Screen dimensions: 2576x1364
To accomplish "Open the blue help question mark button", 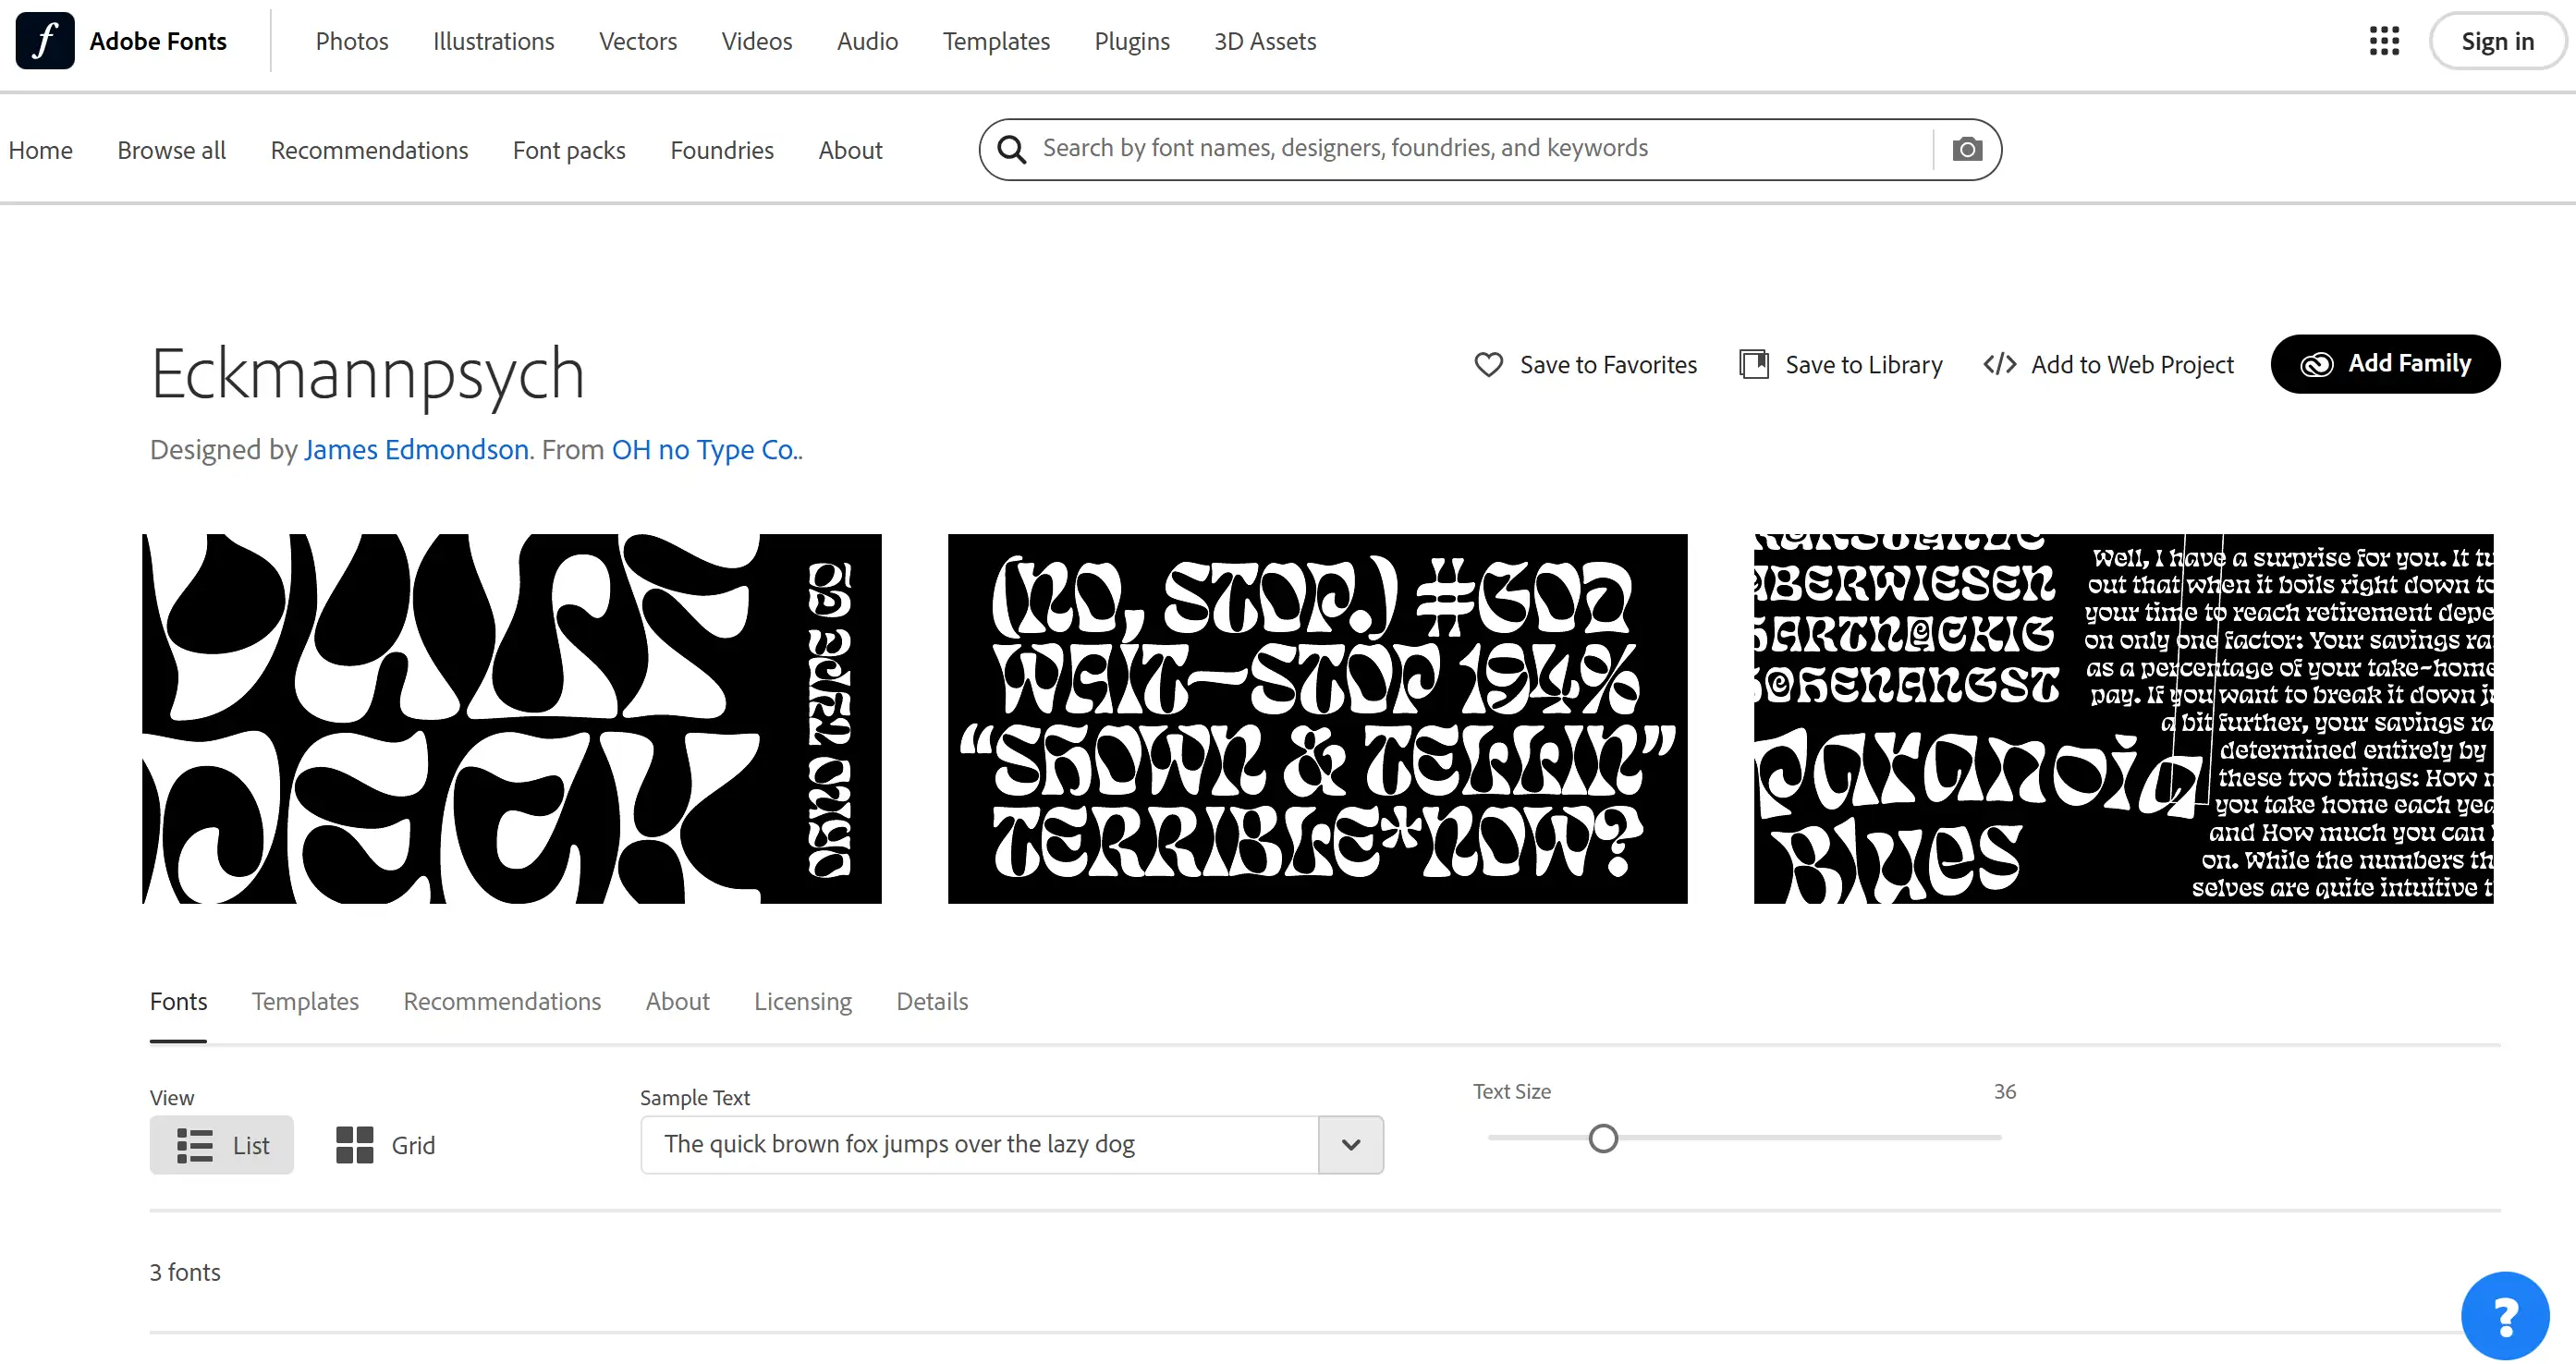I will click(2505, 1316).
